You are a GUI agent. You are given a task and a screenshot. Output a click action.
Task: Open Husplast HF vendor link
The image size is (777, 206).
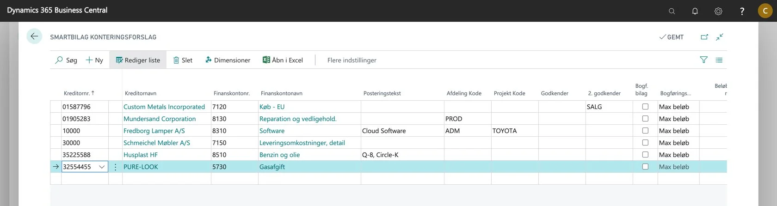141,155
